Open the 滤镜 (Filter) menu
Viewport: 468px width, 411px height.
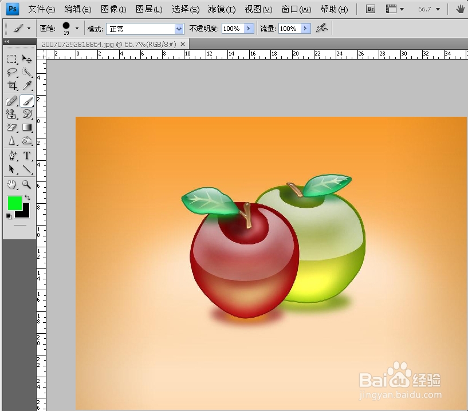(x=222, y=10)
